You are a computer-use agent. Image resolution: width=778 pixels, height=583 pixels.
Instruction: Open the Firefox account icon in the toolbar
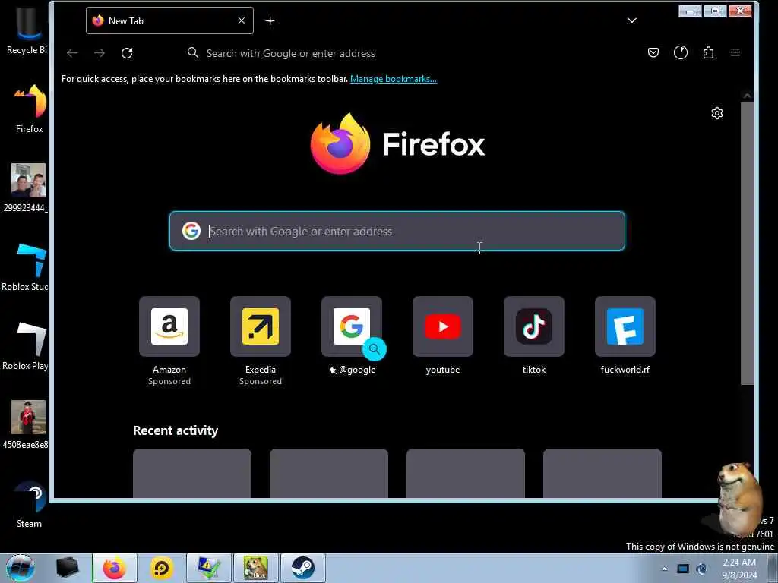click(x=681, y=52)
